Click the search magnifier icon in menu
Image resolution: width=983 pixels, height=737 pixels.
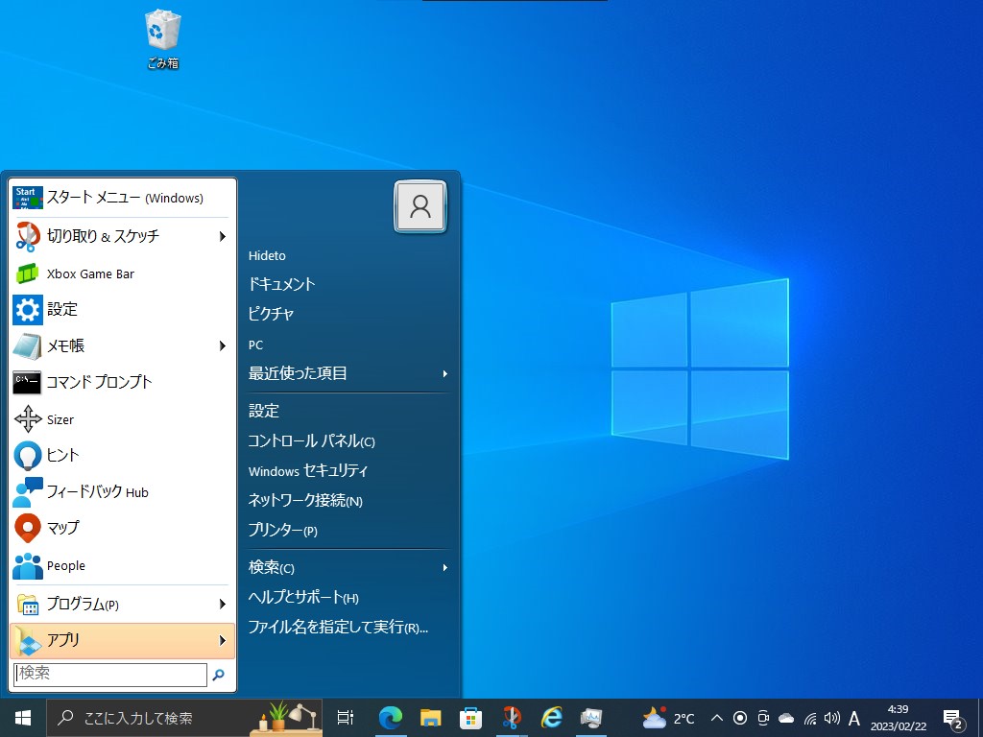point(218,675)
